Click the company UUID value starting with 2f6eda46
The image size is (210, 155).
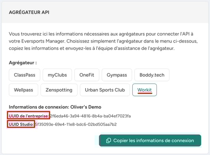click(x=90, y=116)
